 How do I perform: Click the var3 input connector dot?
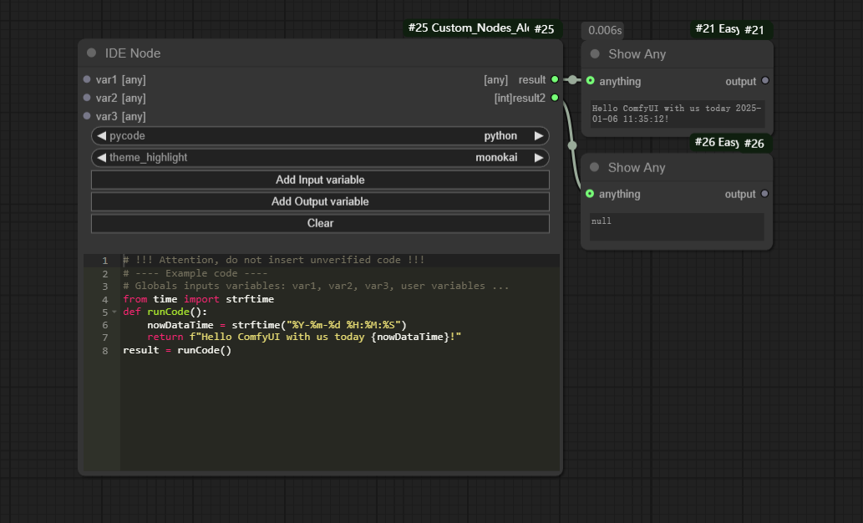pos(87,117)
